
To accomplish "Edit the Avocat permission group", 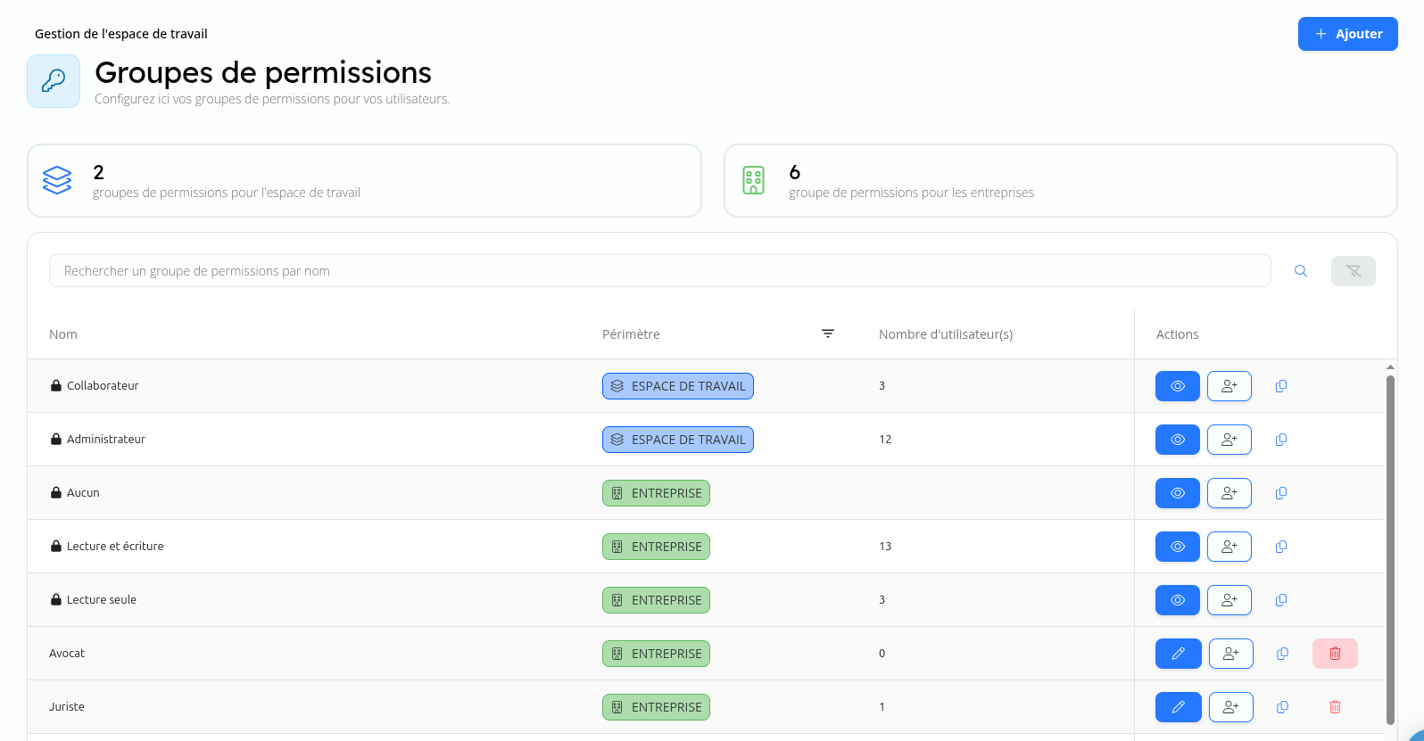I will point(1178,654).
